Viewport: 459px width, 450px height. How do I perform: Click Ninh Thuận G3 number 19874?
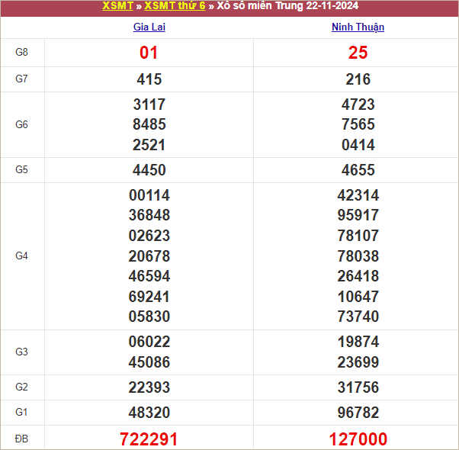pyautogui.click(x=358, y=342)
